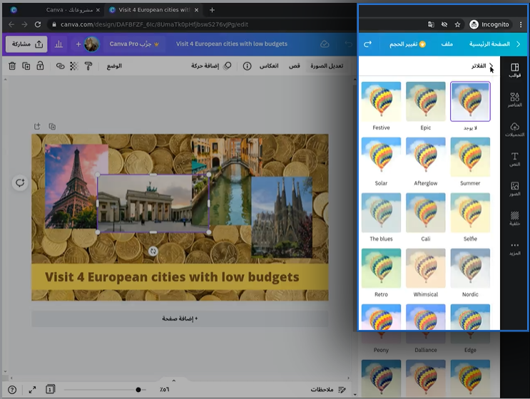Open the chart insights icon

click(58, 44)
